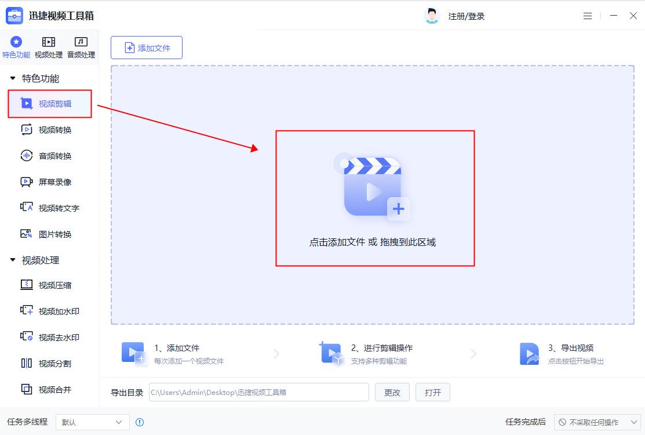Select the 视频分割 icon
This screenshot has width=645, height=435.
pos(26,363)
